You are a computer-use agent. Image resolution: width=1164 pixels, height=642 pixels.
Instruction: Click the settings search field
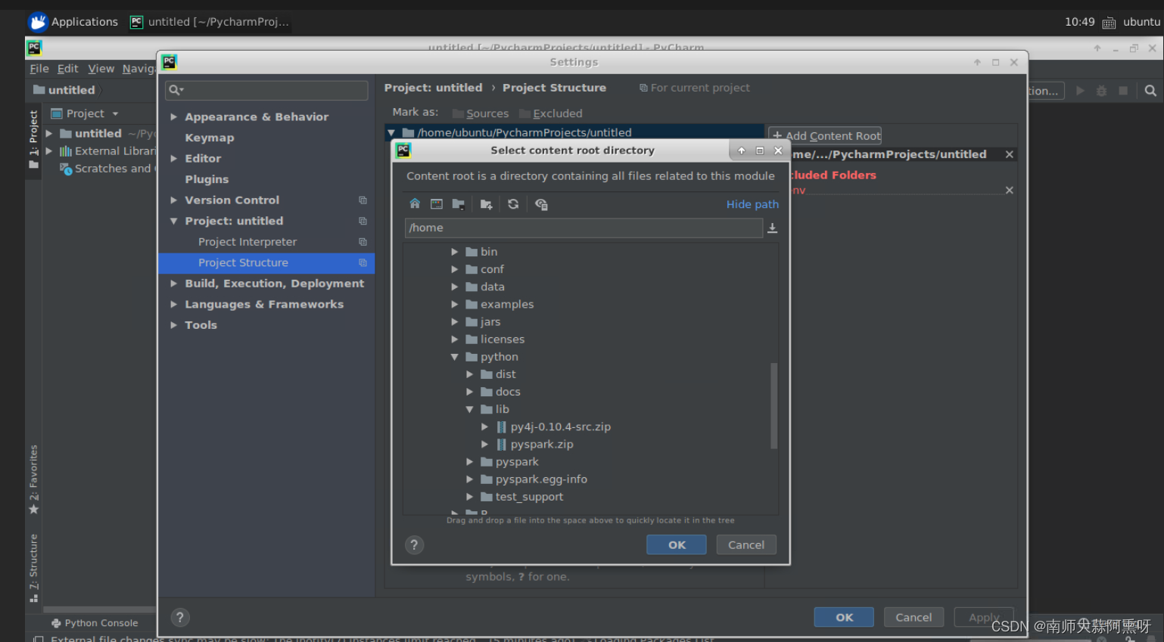tap(266, 90)
